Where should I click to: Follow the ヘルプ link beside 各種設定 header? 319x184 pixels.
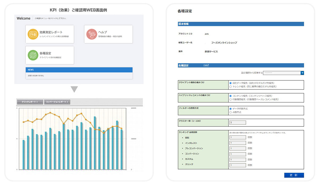[206, 65]
